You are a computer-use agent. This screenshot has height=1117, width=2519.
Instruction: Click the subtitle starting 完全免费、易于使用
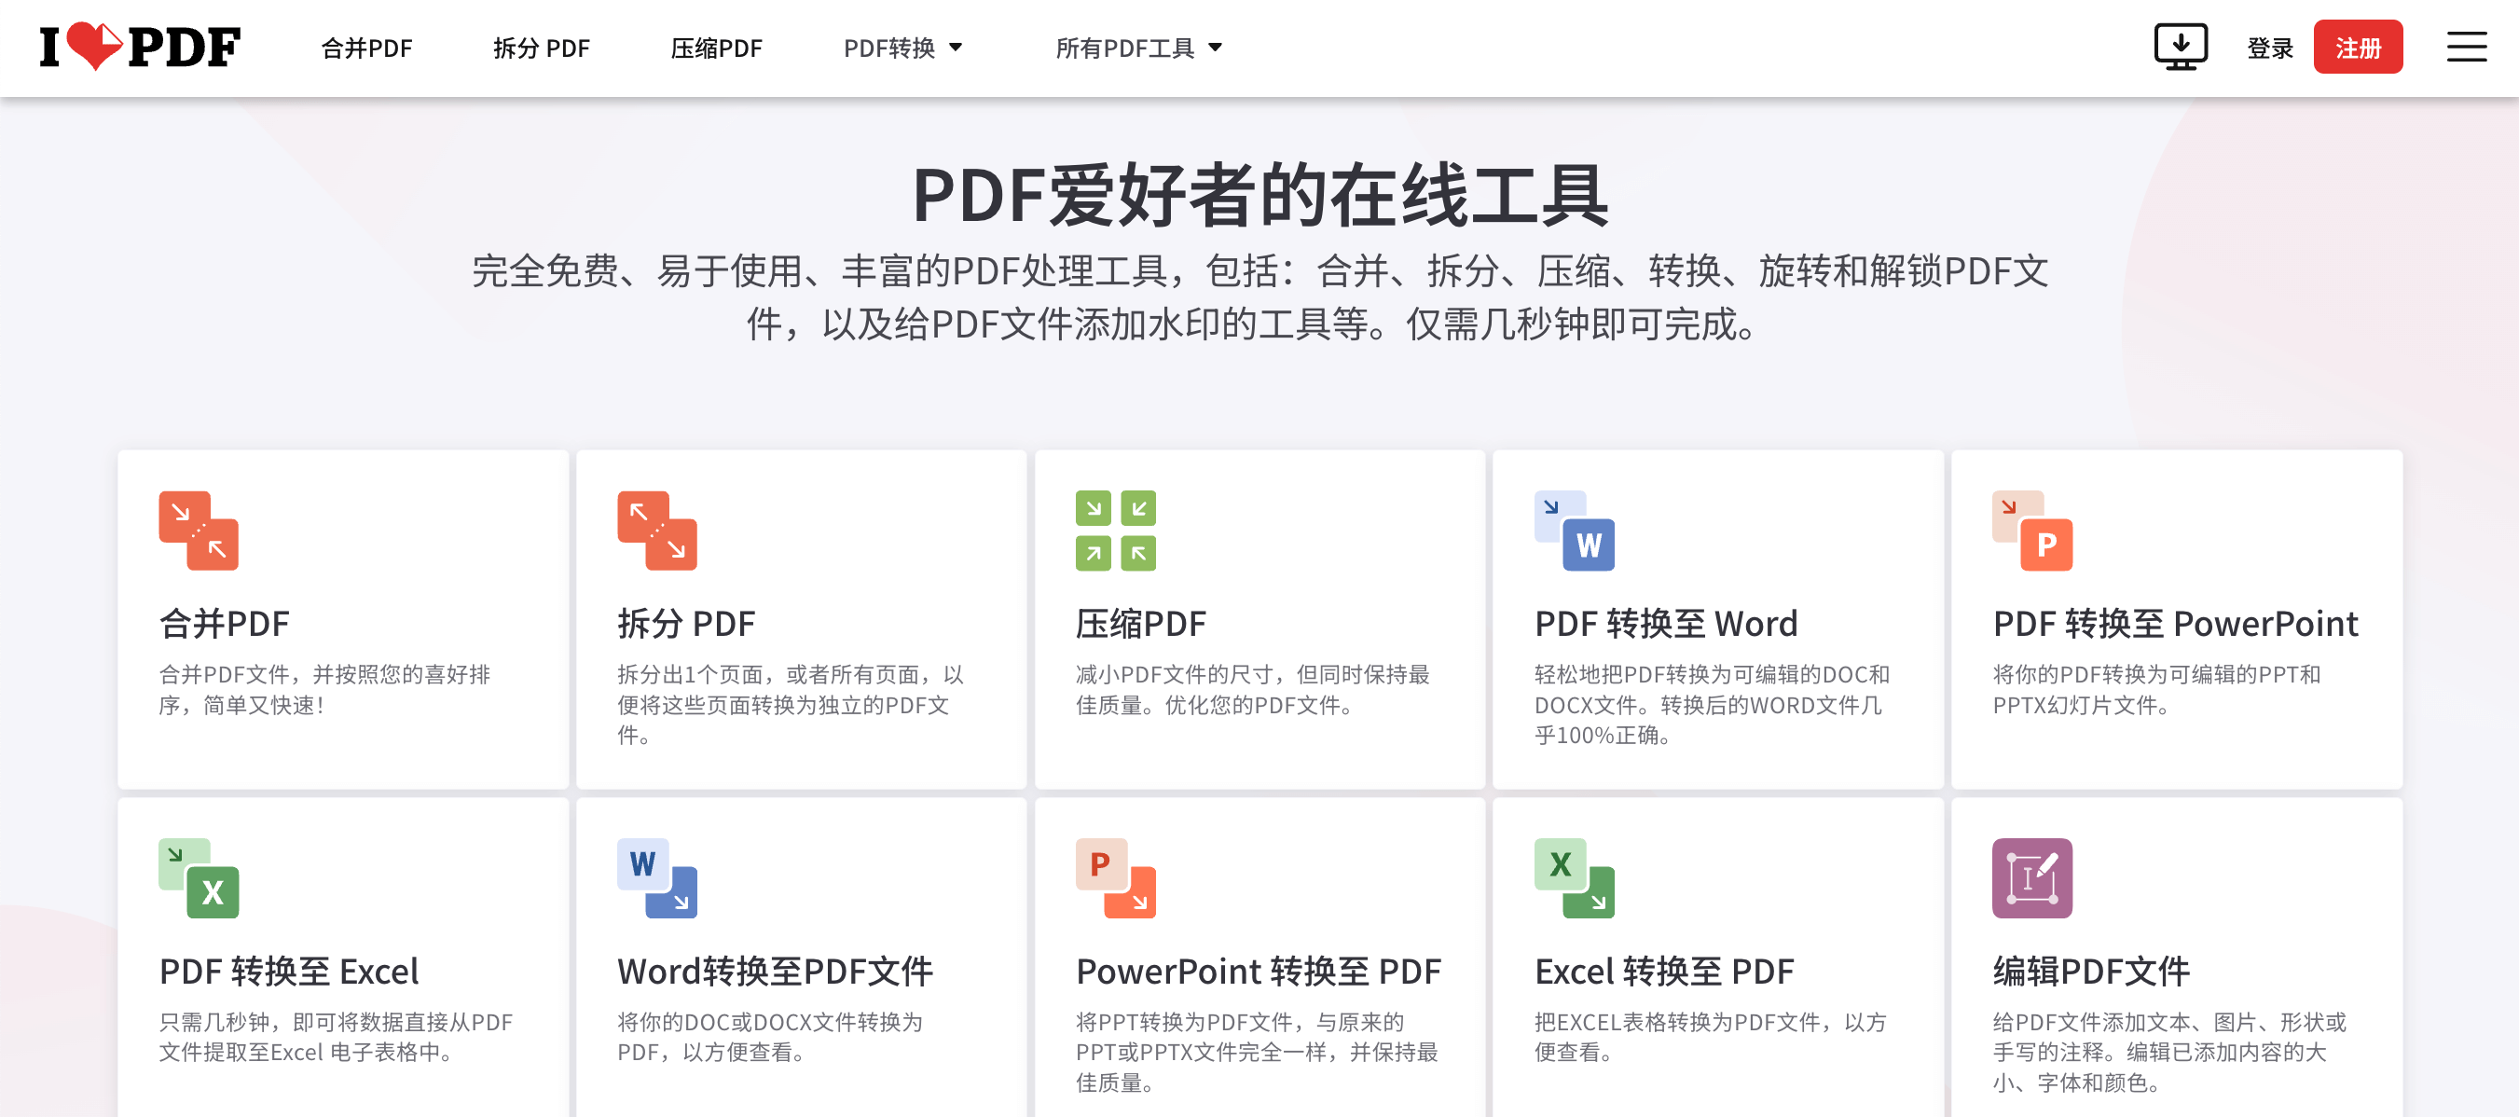1259,297
